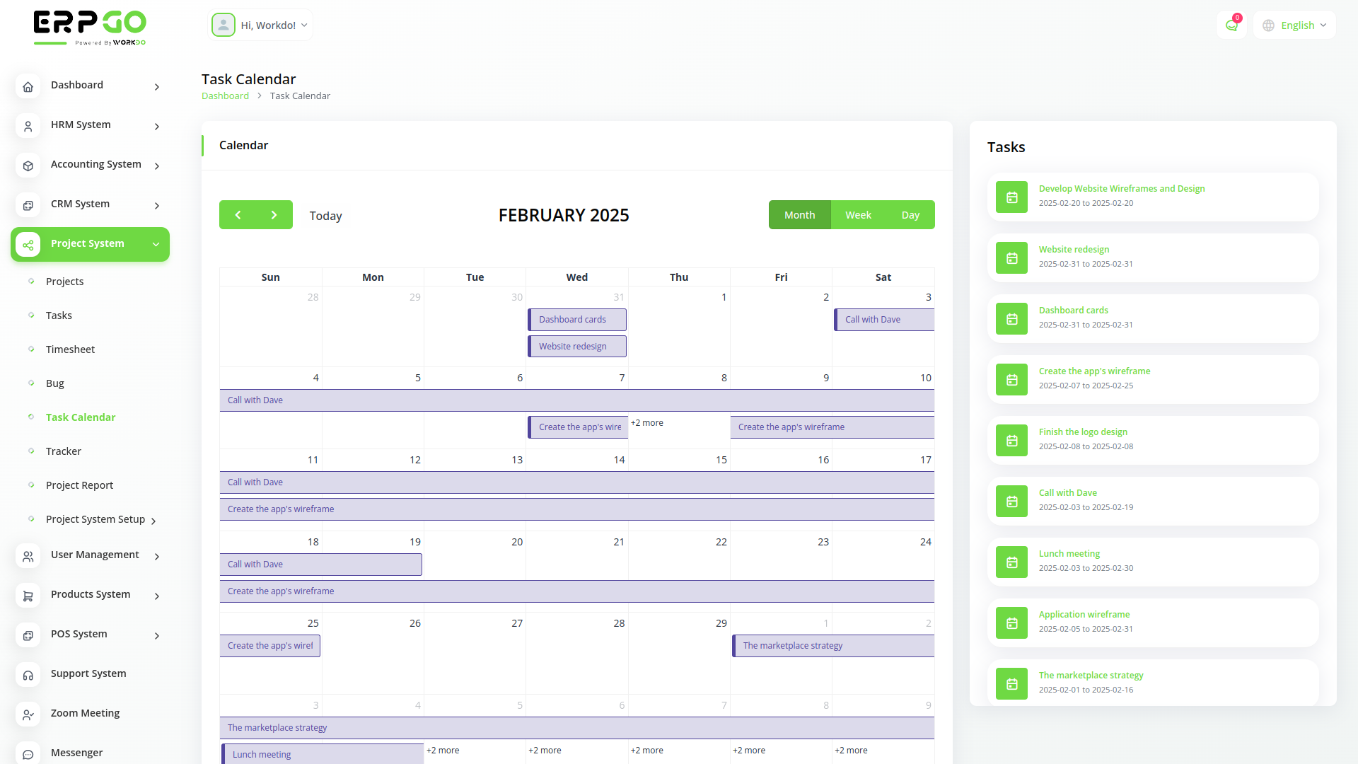The height and width of the screenshot is (764, 1358).
Task: Click the Messenger chat icon
Action: (x=28, y=754)
